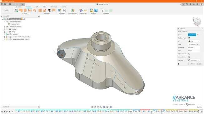Collapse the root component in the browser
204x114 pixels.
(x=3, y=19)
